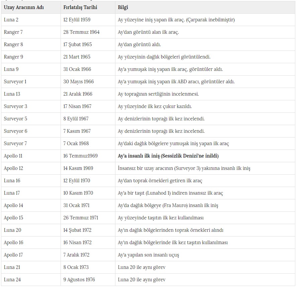The height and width of the screenshot is (287, 297).
Task: Select the 'Apollo 12' date cell
Action: (78, 168)
